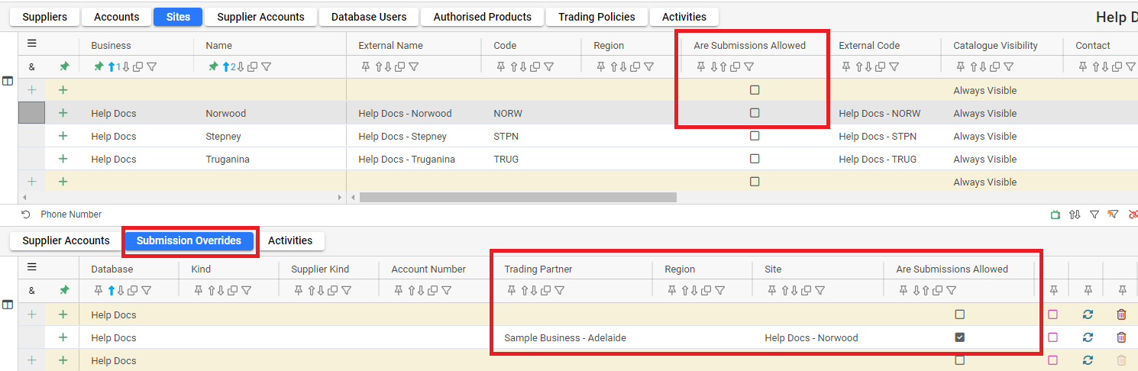
Task: Enable Are Submissions Allowed for Truganina site
Action: (755, 159)
